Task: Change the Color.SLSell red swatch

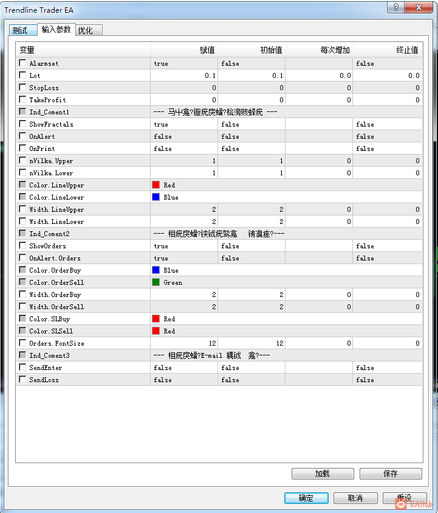Action: point(156,331)
